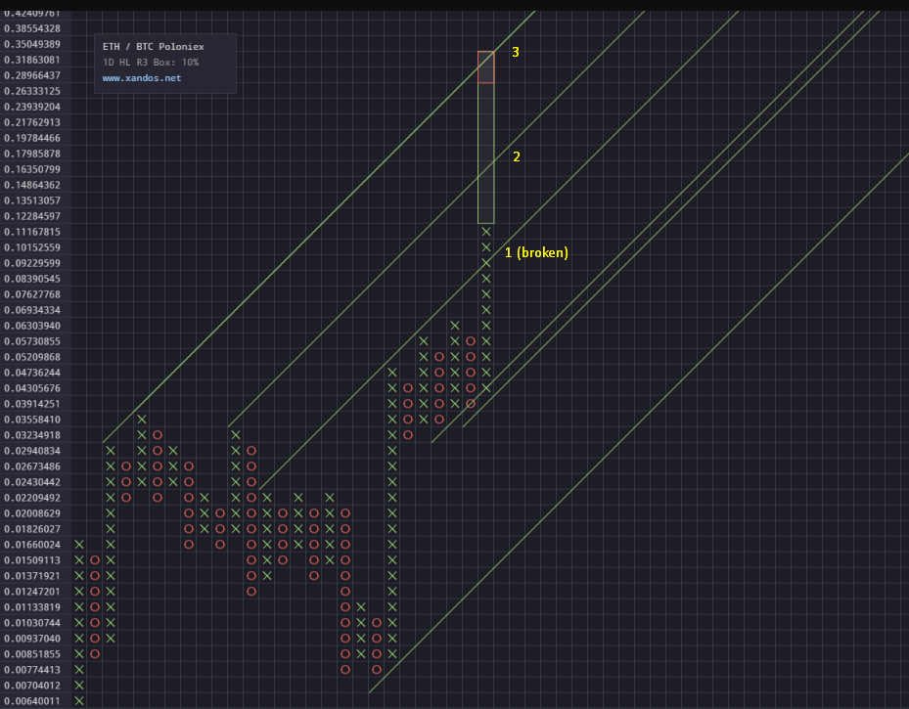Click price label 0.10152559
The width and height of the screenshot is (909, 709).
pyautogui.click(x=32, y=247)
